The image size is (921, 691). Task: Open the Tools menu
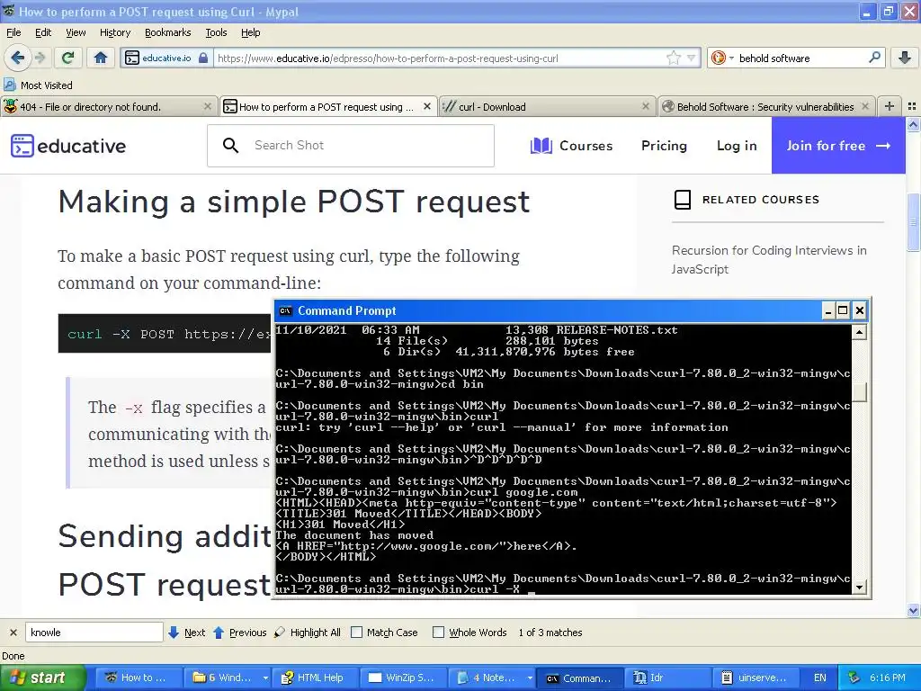[x=216, y=32]
